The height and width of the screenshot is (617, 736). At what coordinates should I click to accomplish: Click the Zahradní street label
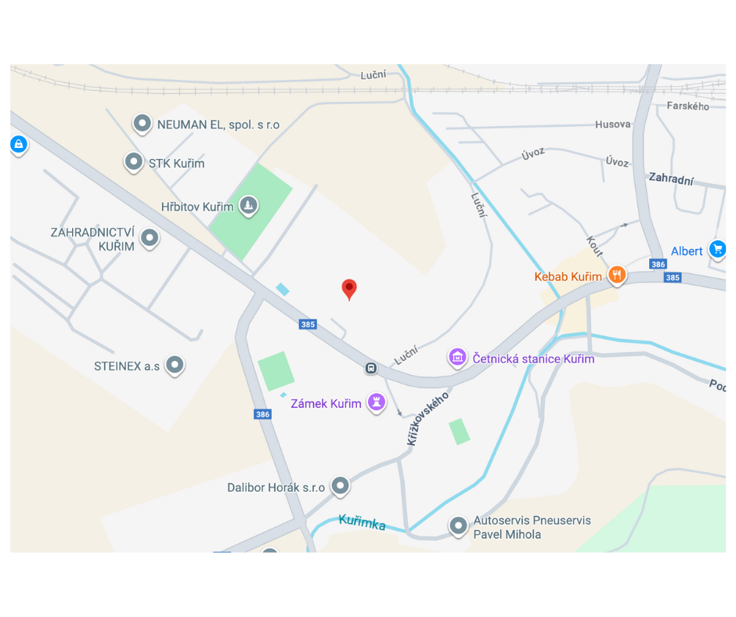(x=671, y=179)
